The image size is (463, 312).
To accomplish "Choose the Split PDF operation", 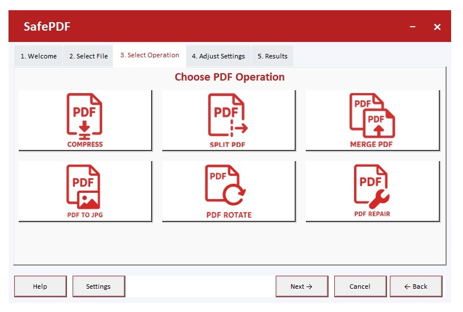I will pos(229,120).
